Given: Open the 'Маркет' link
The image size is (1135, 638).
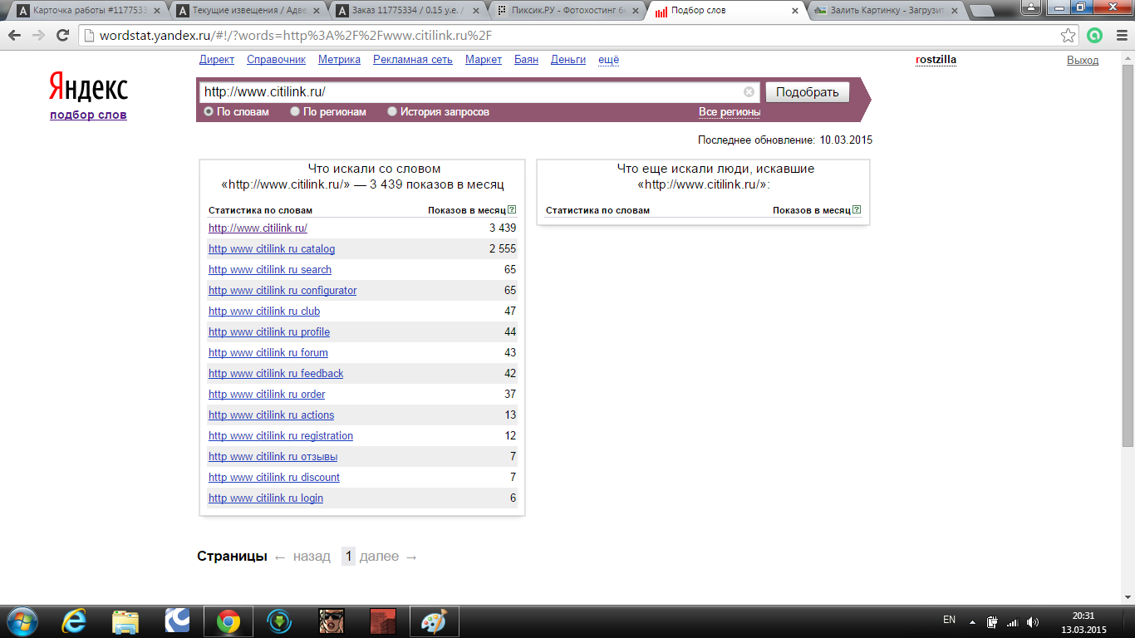Looking at the screenshot, I should 484,60.
